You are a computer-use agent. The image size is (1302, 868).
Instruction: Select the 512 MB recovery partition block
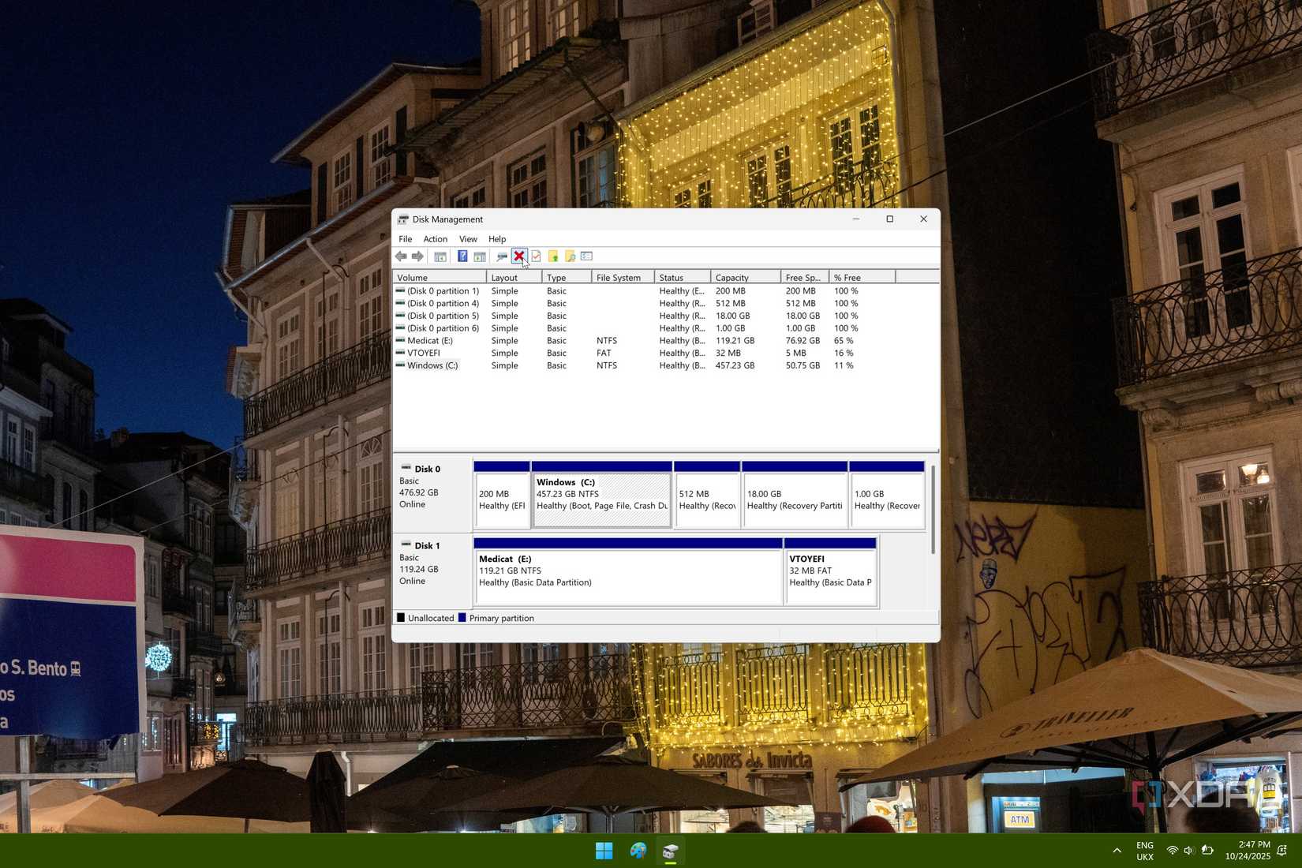point(707,495)
